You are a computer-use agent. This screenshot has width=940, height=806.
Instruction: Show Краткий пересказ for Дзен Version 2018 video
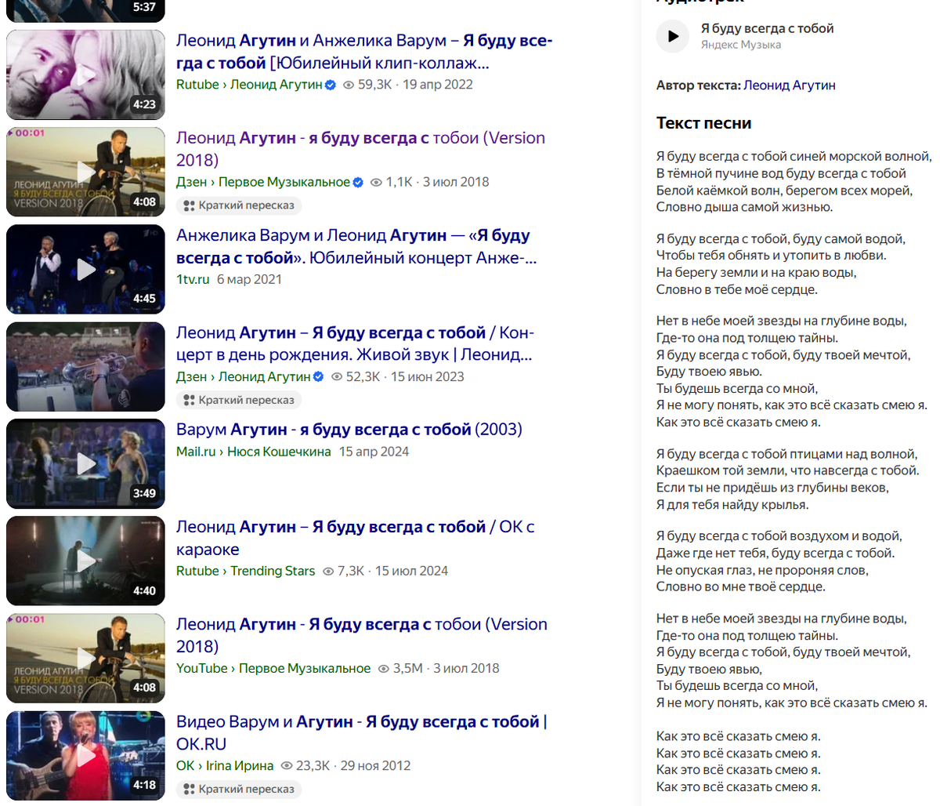pyautogui.click(x=239, y=205)
